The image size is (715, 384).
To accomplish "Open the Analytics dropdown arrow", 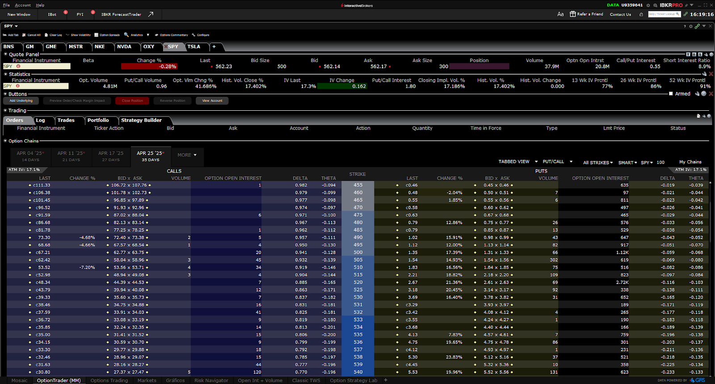I will click(x=148, y=35).
